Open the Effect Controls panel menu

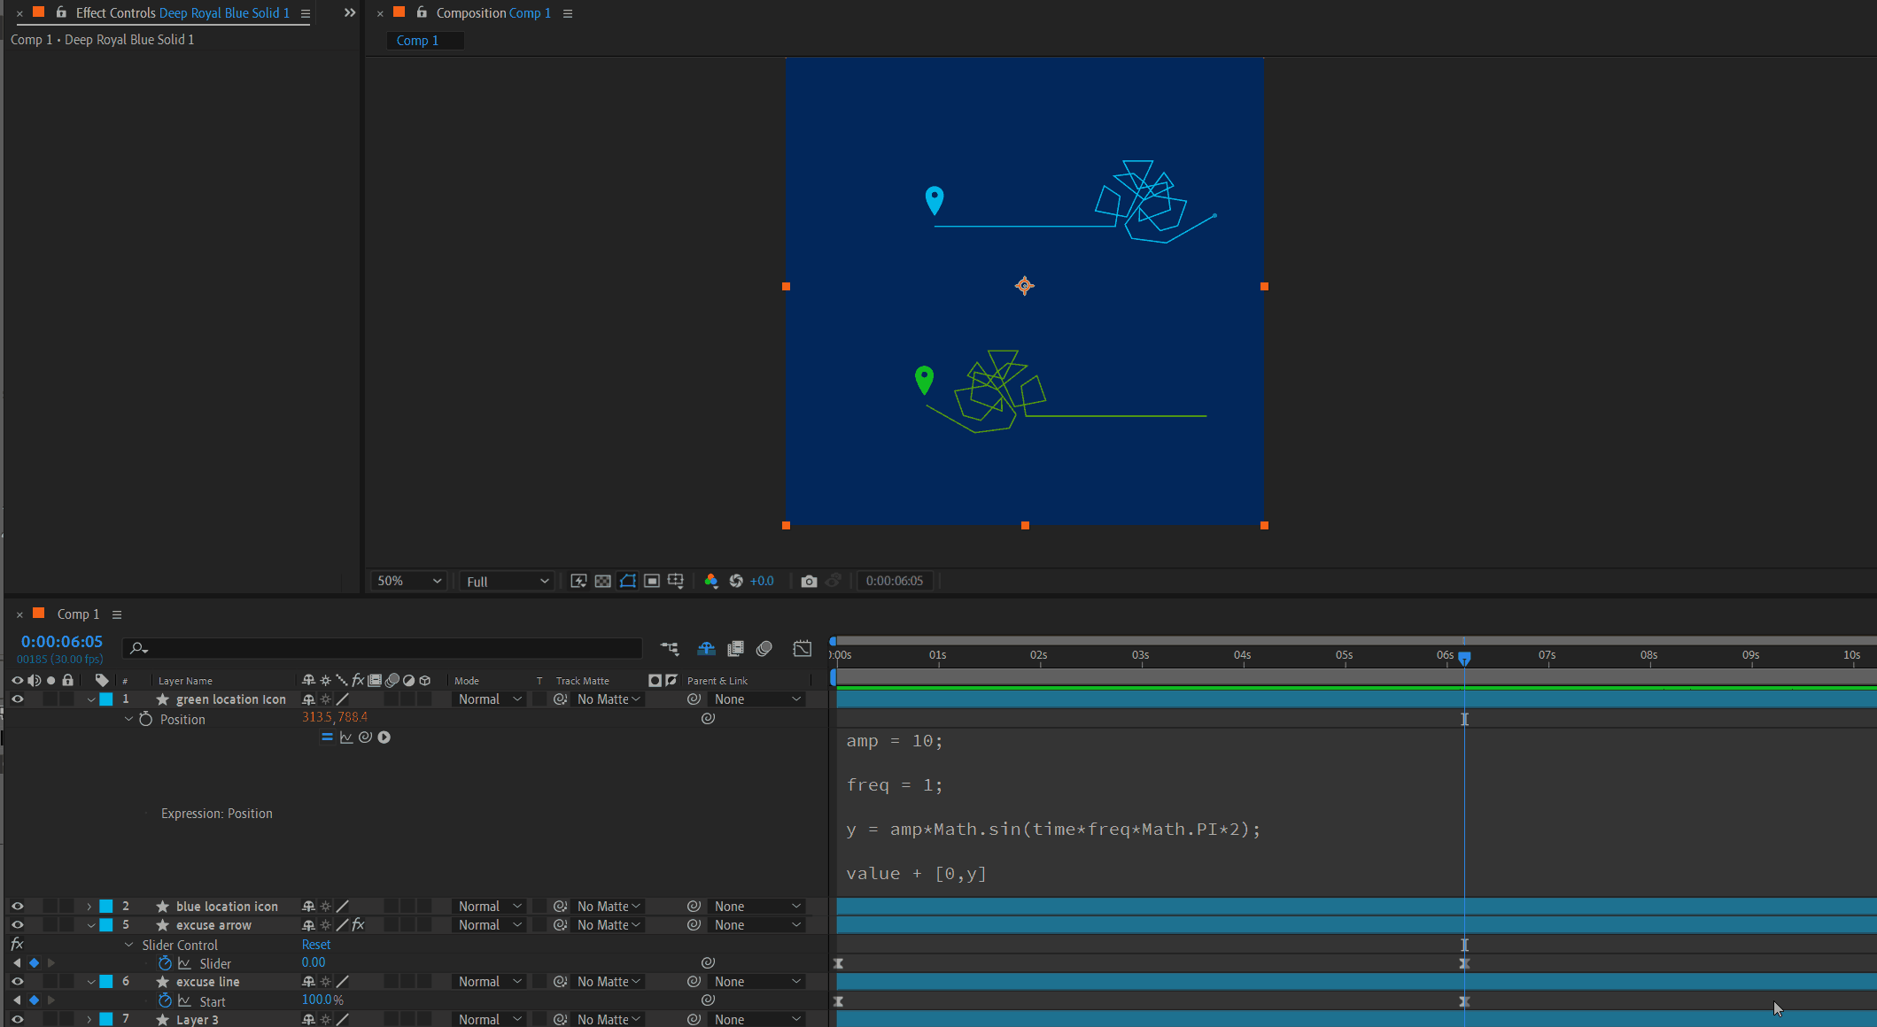pyautogui.click(x=306, y=13)
